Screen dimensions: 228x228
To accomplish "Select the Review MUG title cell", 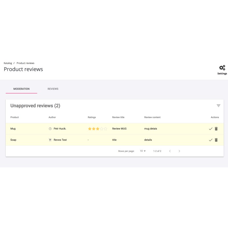I will tap(119, 129).
